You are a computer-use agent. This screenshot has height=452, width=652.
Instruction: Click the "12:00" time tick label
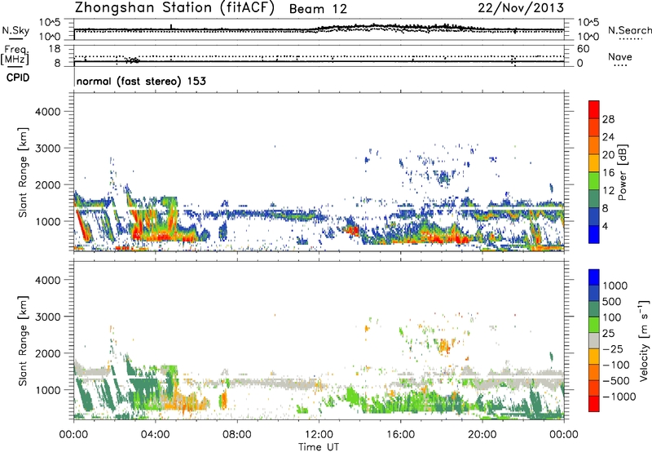coord(319,435)
